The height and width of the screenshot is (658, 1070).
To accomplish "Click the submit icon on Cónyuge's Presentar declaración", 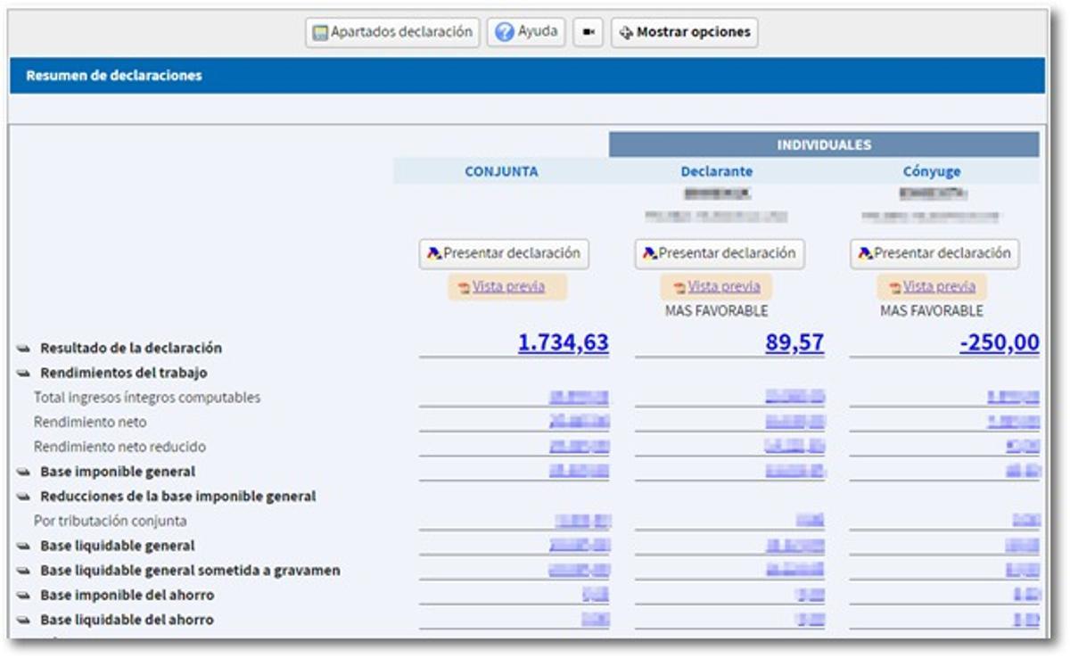I will [x=863, y=254].
